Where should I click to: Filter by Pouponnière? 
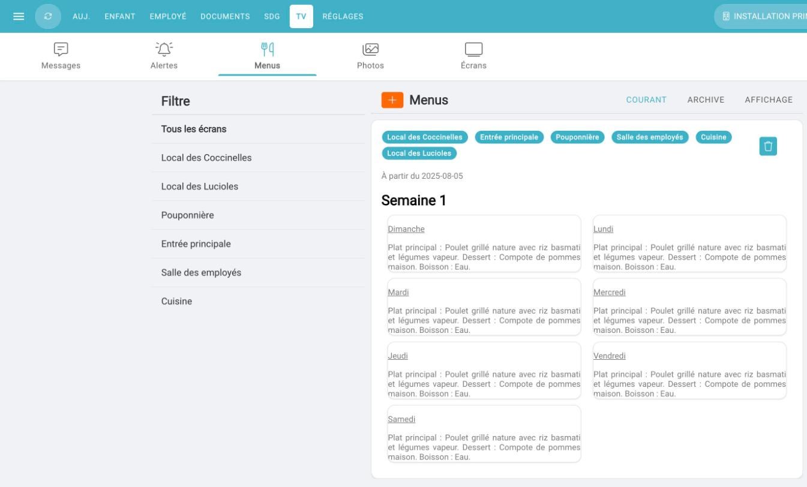point(259,215)
